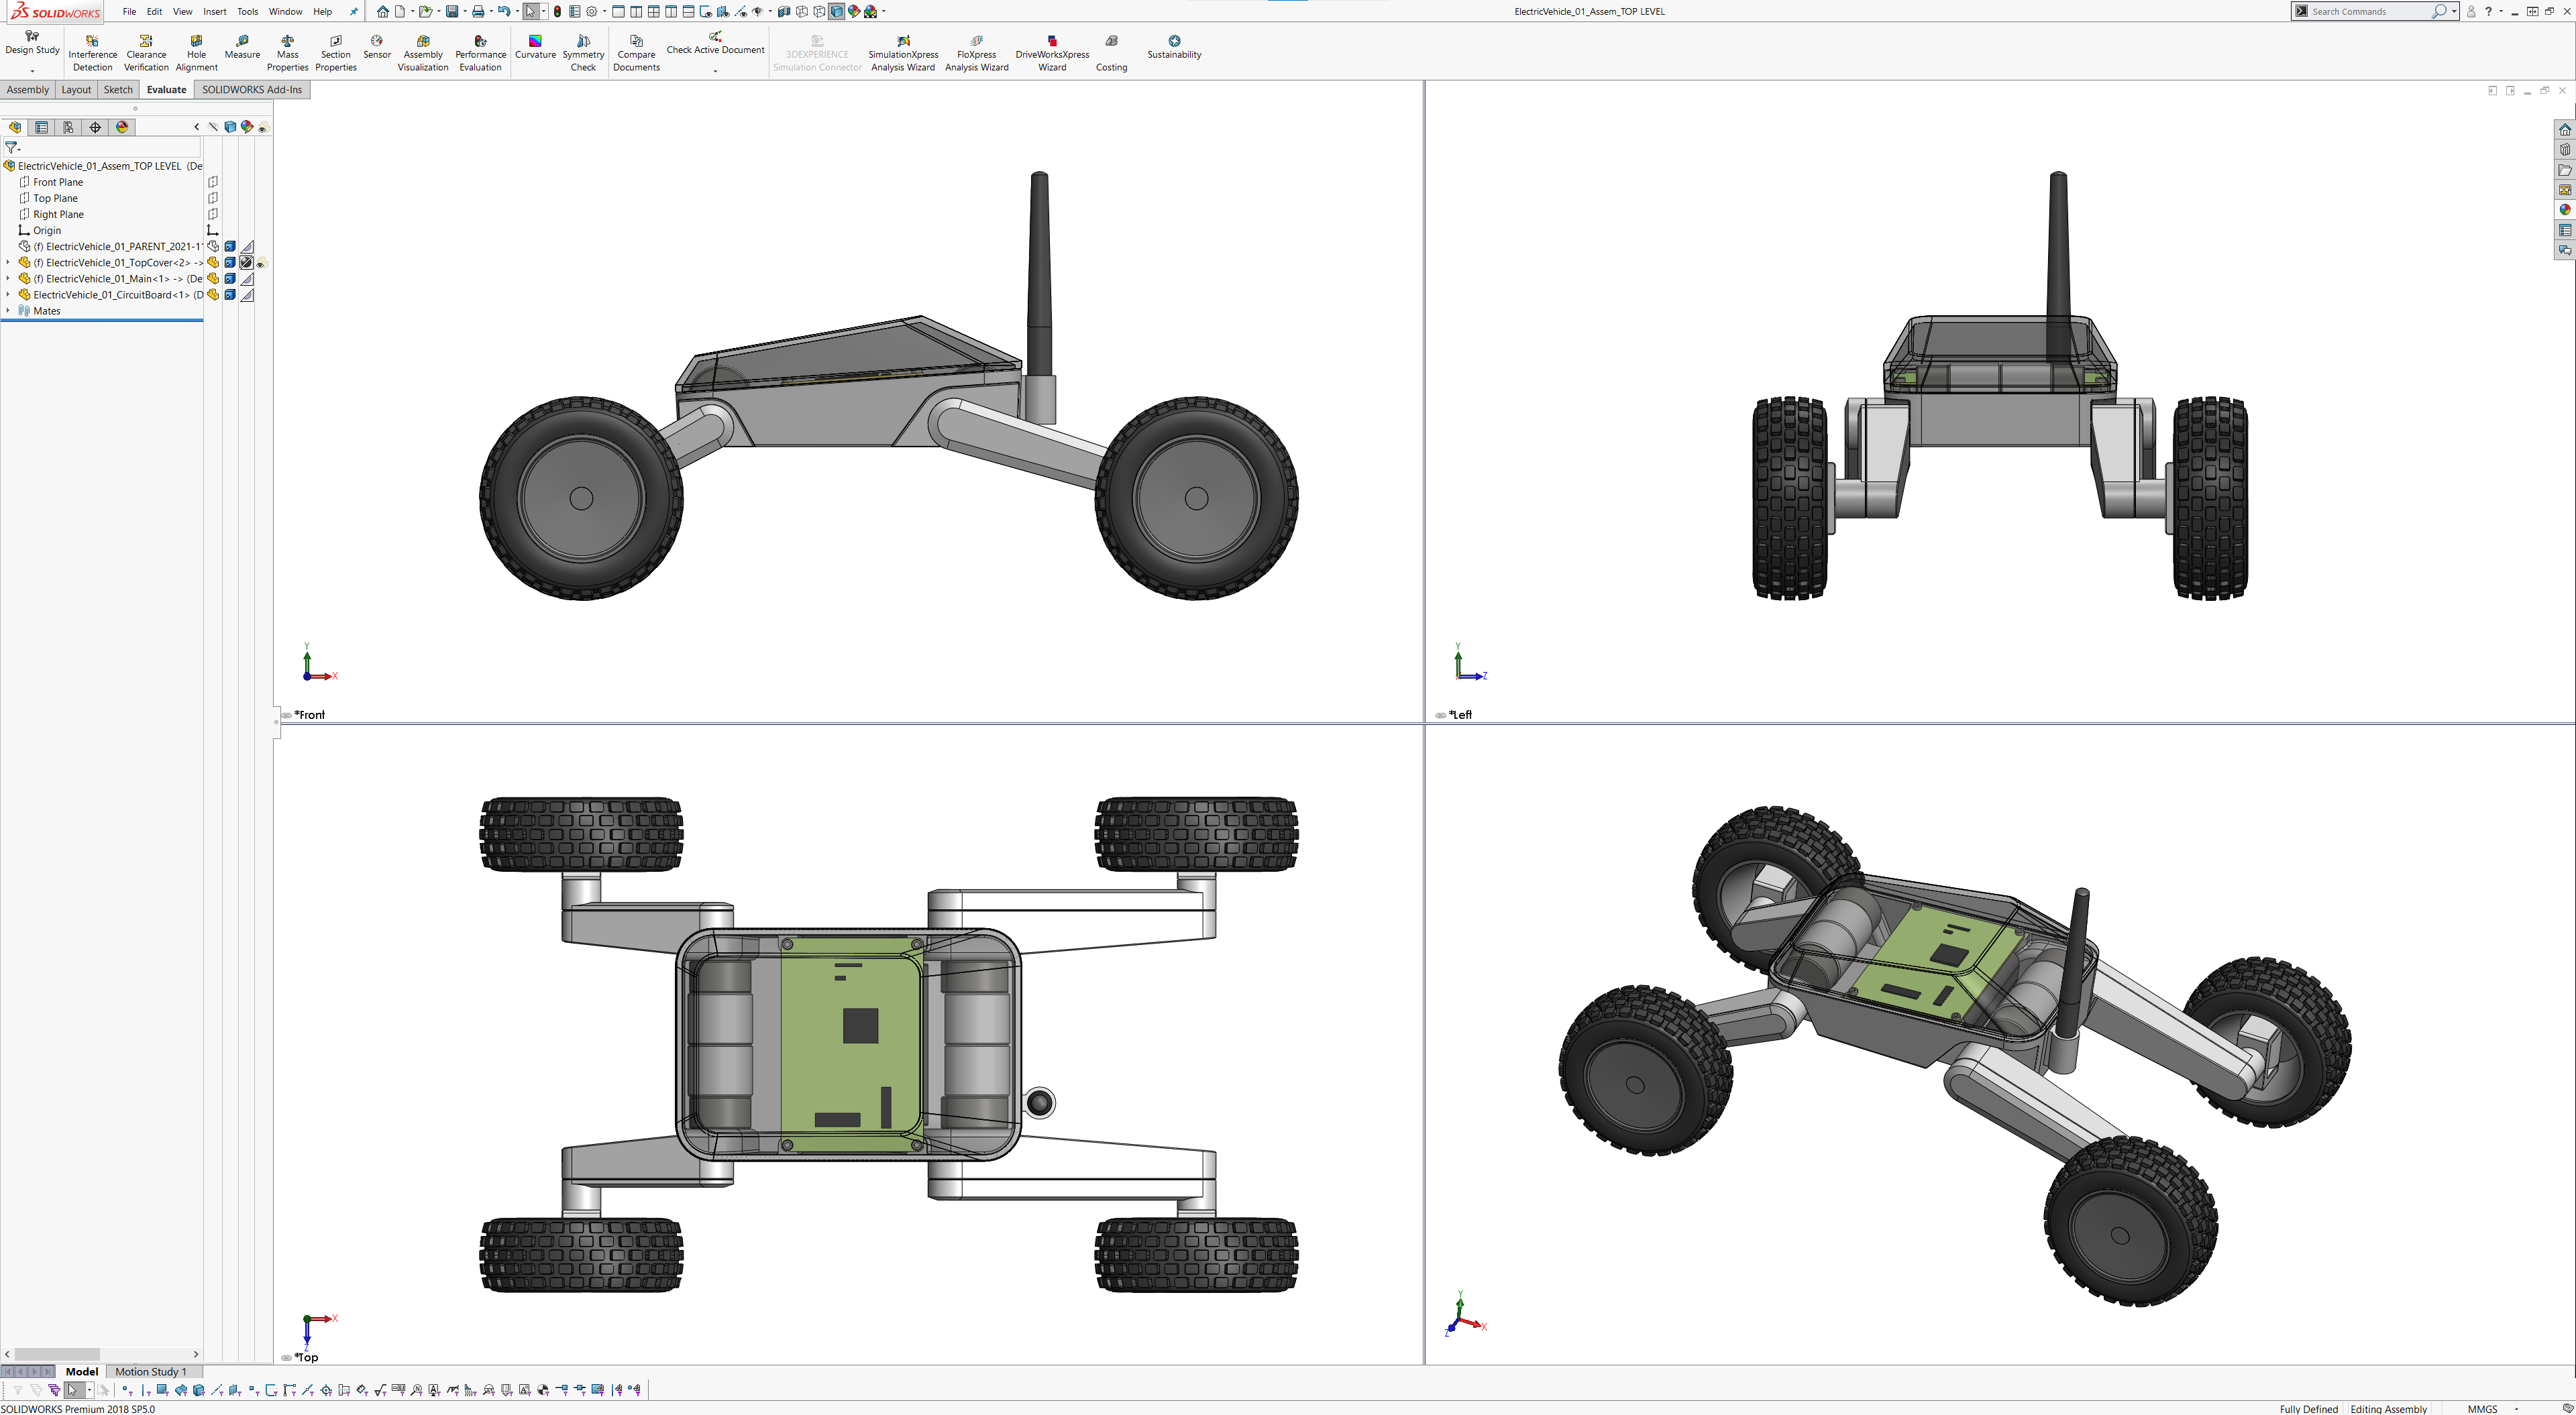This screenshot has height=1415, width=2576.
Task: Expand ElectricVehicle_01_Main component node
Action: click(8, 279)
